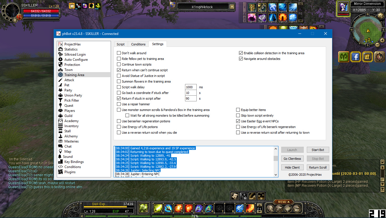Image resolution: width=386 pixels, height=218 pixels.
Task: Switch to the Conditions tab
Action: point(138,44)
